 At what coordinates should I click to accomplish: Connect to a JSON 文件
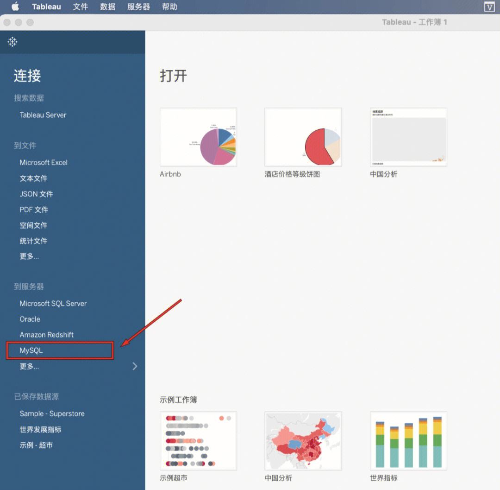(x=37, y=194)
